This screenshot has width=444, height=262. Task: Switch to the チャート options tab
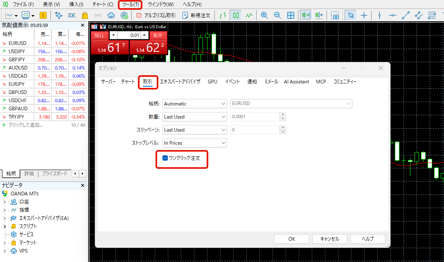point(128,81)
